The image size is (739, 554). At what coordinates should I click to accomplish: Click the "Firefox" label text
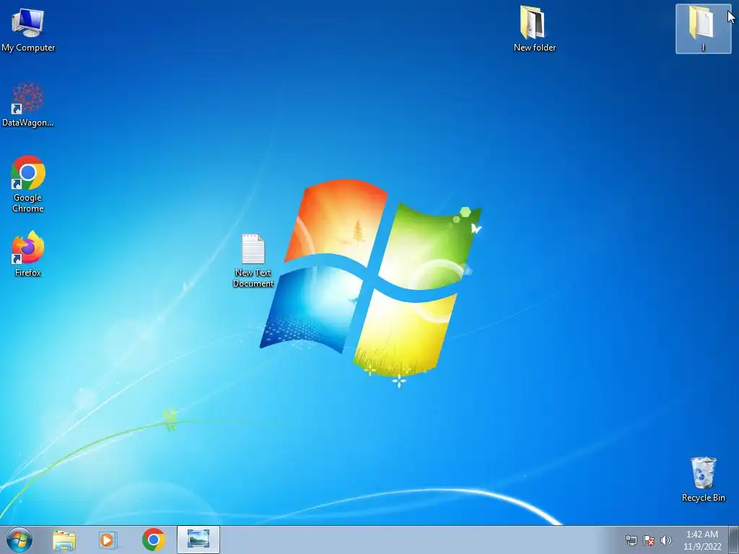click(x=28, y=273)
